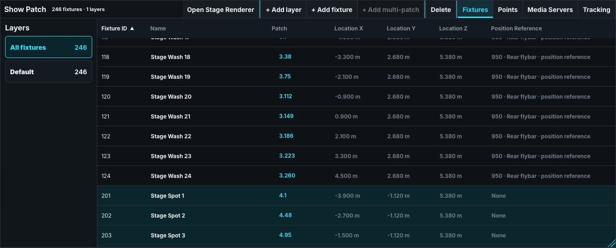Select Stage Wash 24 fixture name
This screenshot has width=616, height=248.
tap(171, 176)
